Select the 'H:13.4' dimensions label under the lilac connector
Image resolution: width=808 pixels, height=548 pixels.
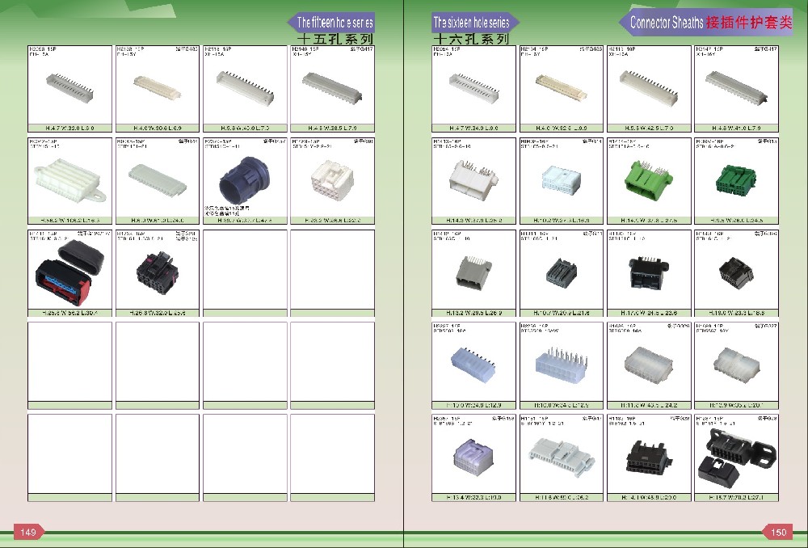[x=473, y=498]
